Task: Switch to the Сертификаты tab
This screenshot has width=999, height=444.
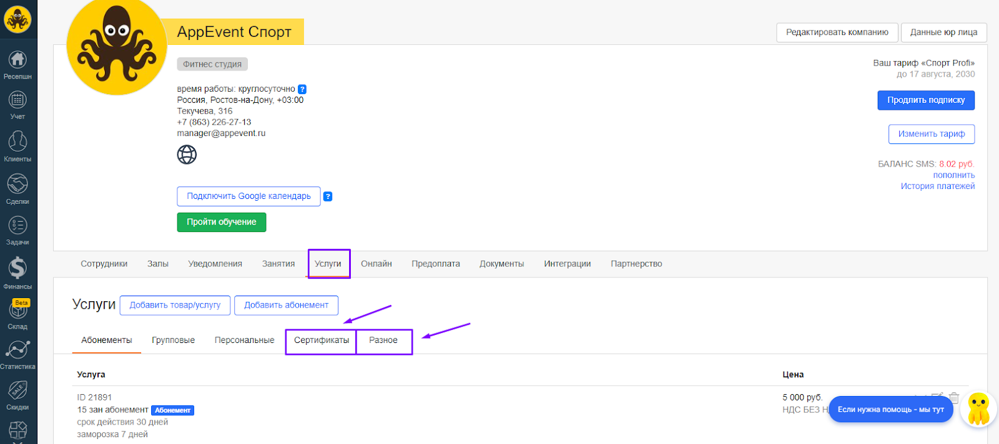Action: [322, 340]
